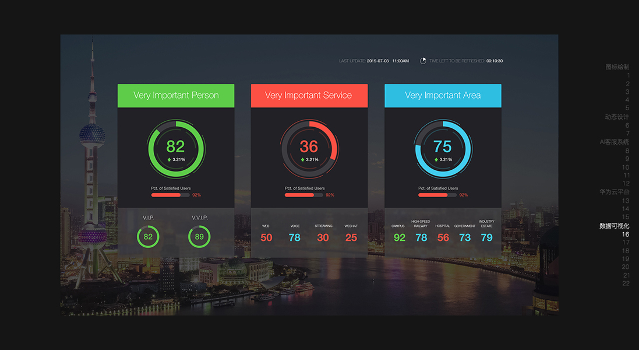Image resolution: width=639 pixels, height=350 pixels.
Task: Click the 3.21% change in the Area gauge
Action: [446, 159]
